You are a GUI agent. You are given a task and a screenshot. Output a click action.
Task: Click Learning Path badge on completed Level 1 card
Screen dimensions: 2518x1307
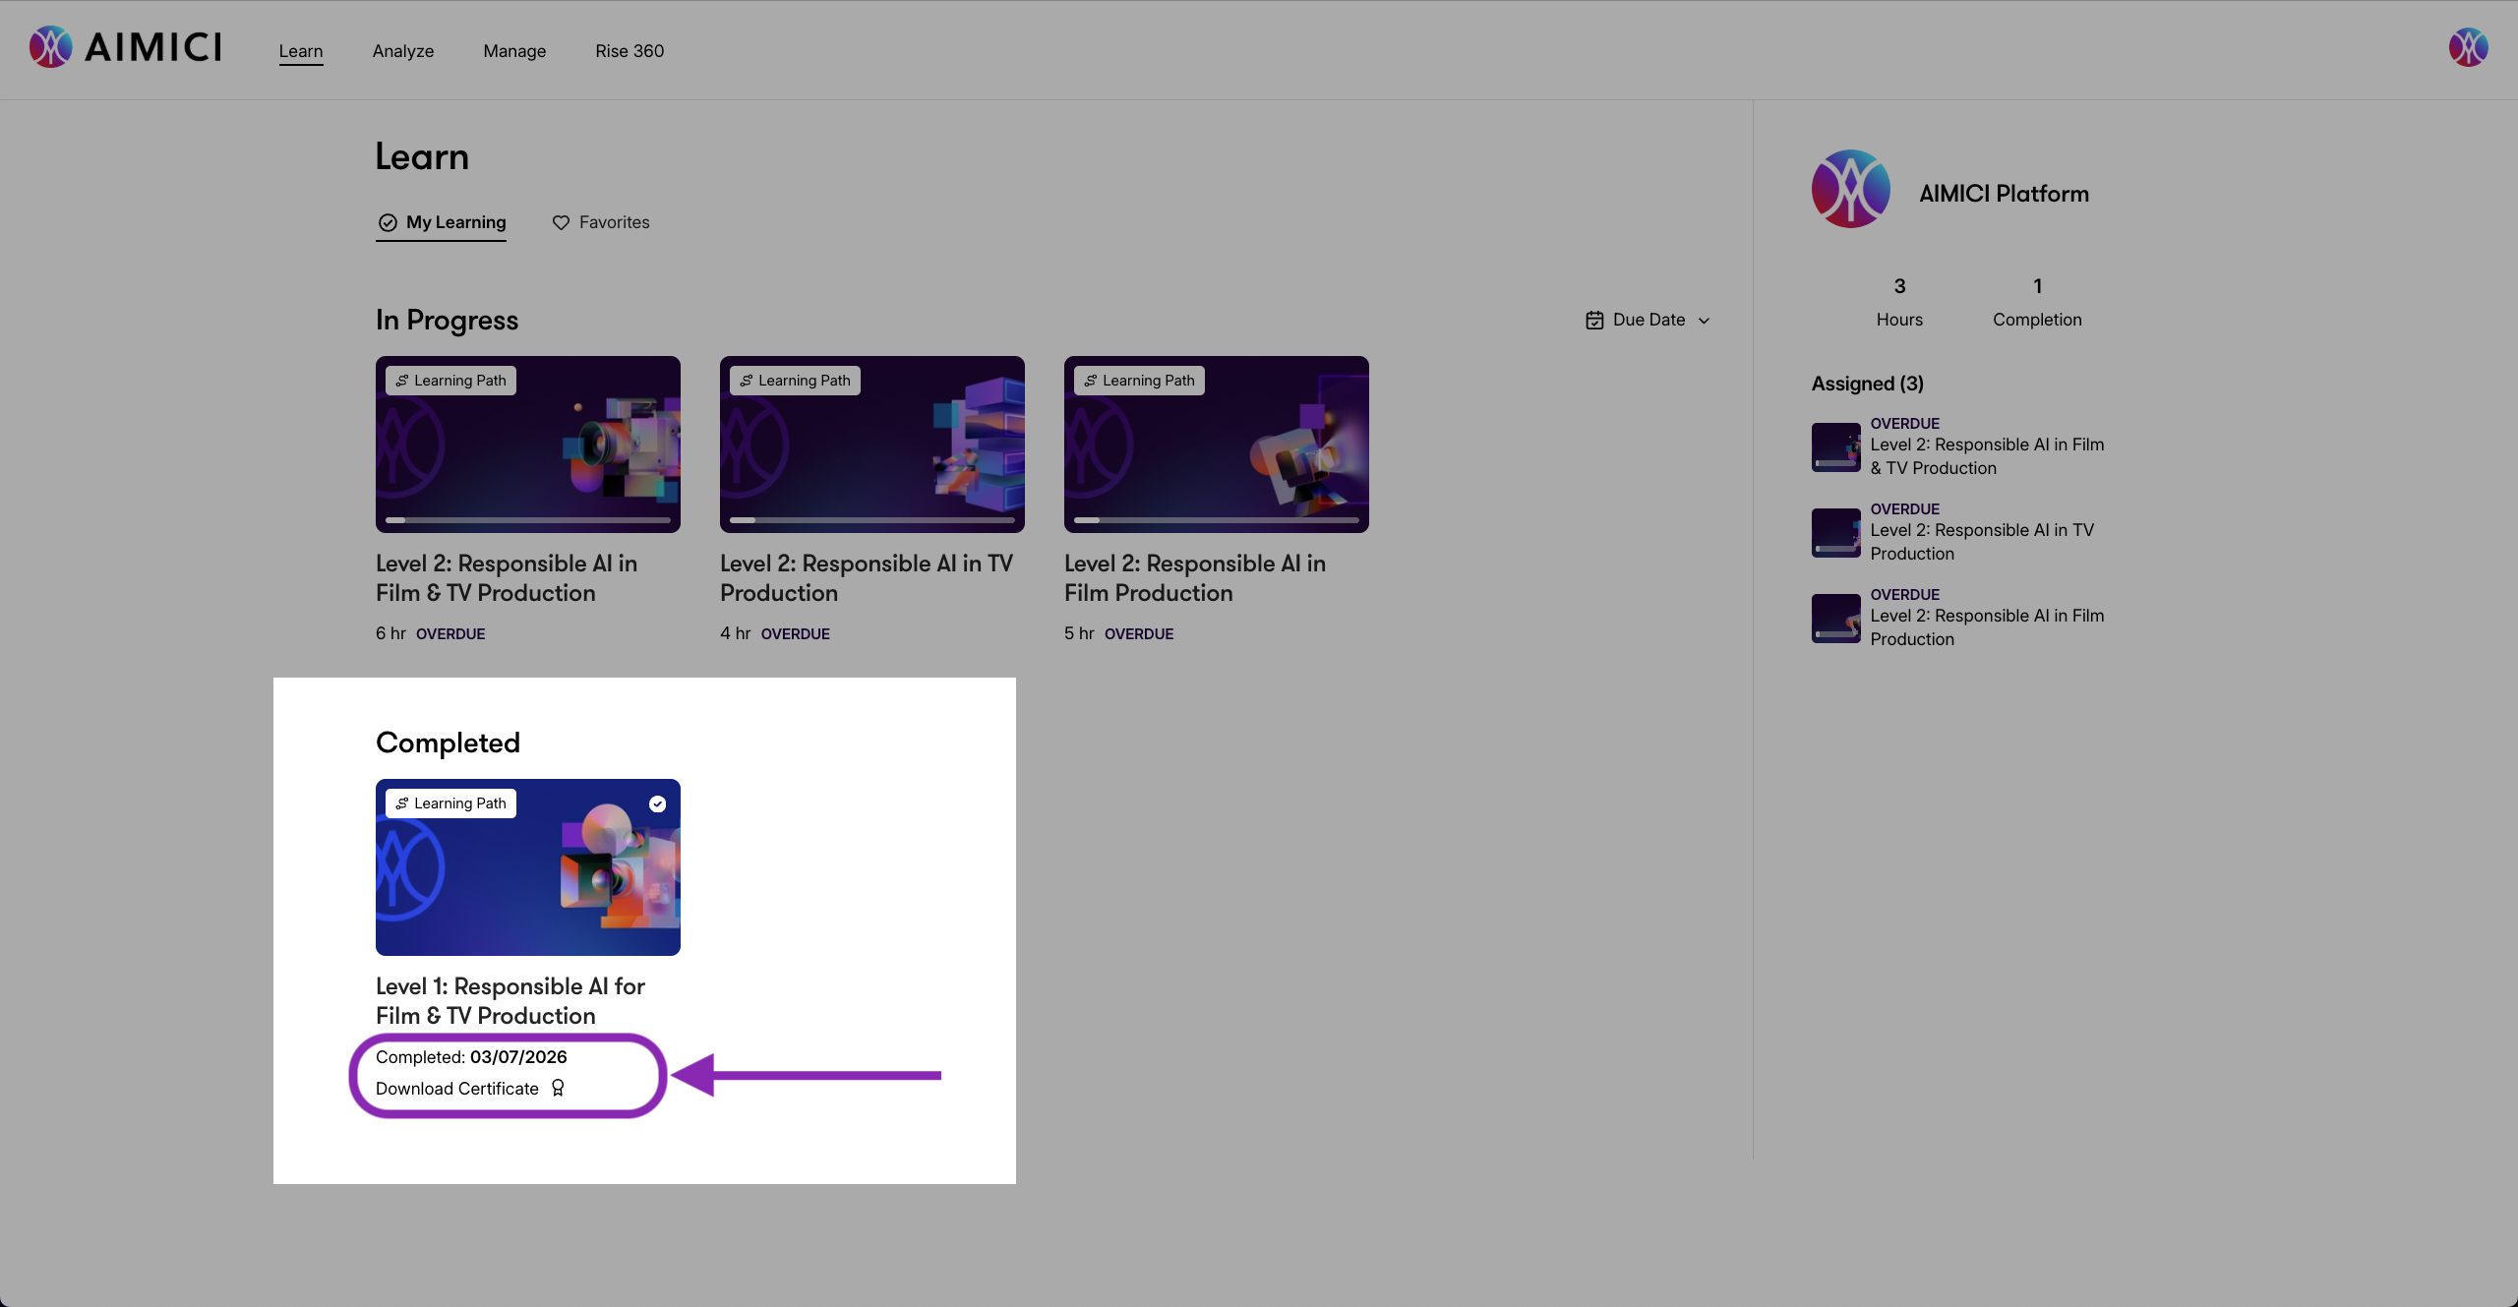tap(450, 803)
